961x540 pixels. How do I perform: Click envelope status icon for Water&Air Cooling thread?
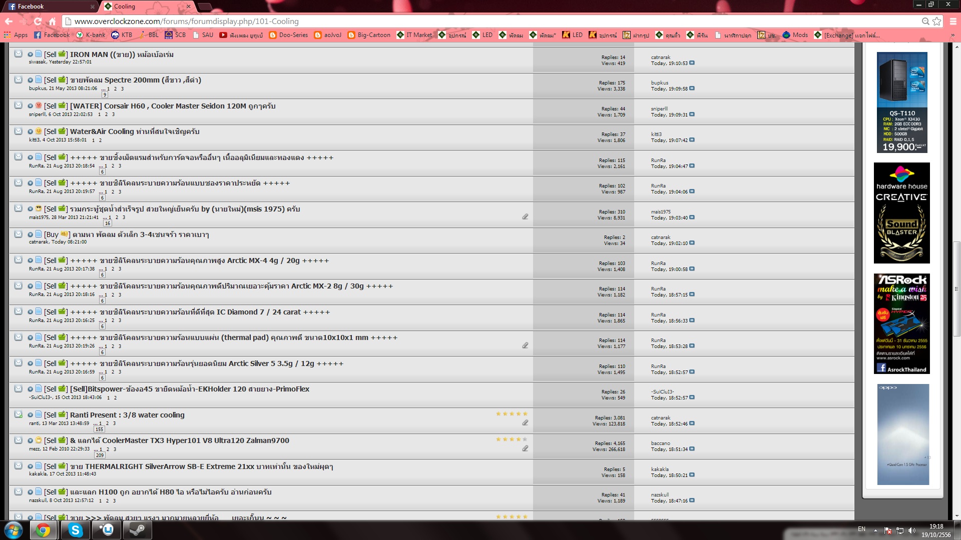[18, 131]
